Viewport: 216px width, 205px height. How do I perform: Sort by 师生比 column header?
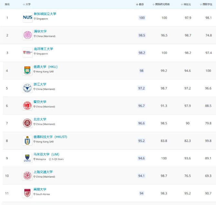click(186, 5)
